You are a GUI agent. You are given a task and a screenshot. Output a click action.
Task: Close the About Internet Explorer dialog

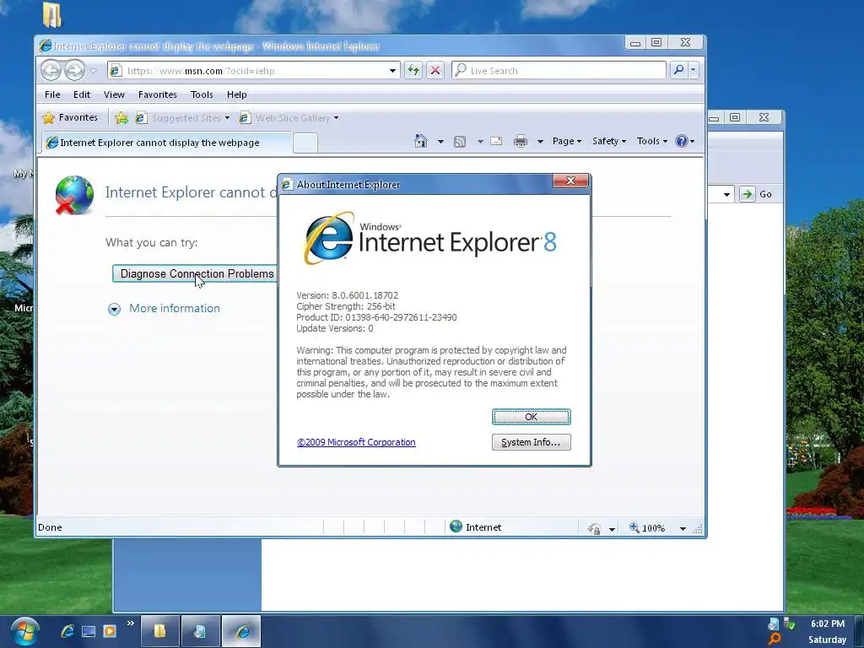click(570, 181)
